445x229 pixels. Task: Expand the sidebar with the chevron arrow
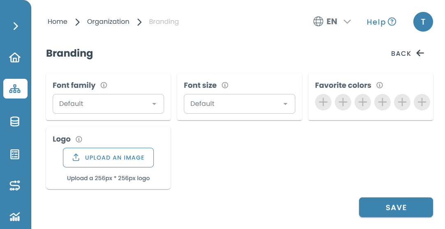[x=16, y=26]
